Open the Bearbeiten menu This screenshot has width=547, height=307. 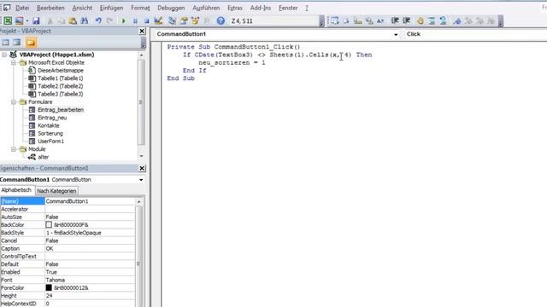pyautogui.click(x=50, y=8)
